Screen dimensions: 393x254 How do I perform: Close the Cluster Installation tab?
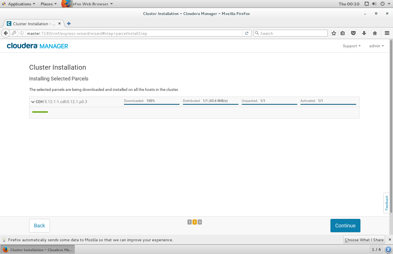click(59, 24)
